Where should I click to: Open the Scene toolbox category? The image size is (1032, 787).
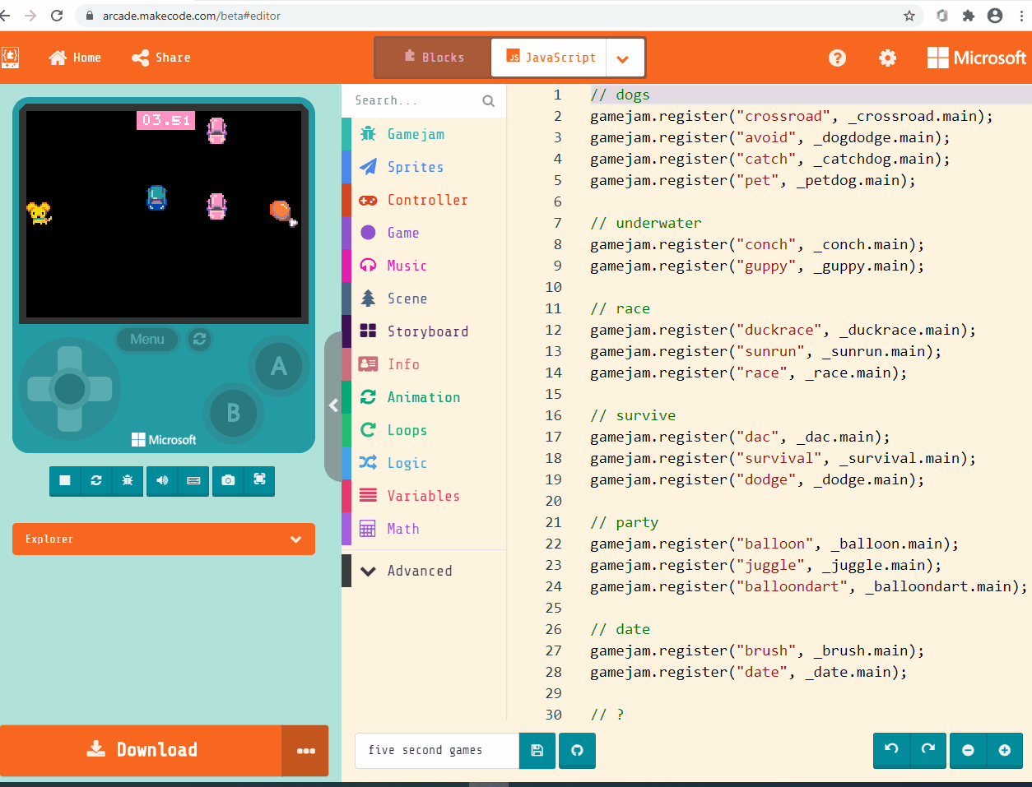424,299
